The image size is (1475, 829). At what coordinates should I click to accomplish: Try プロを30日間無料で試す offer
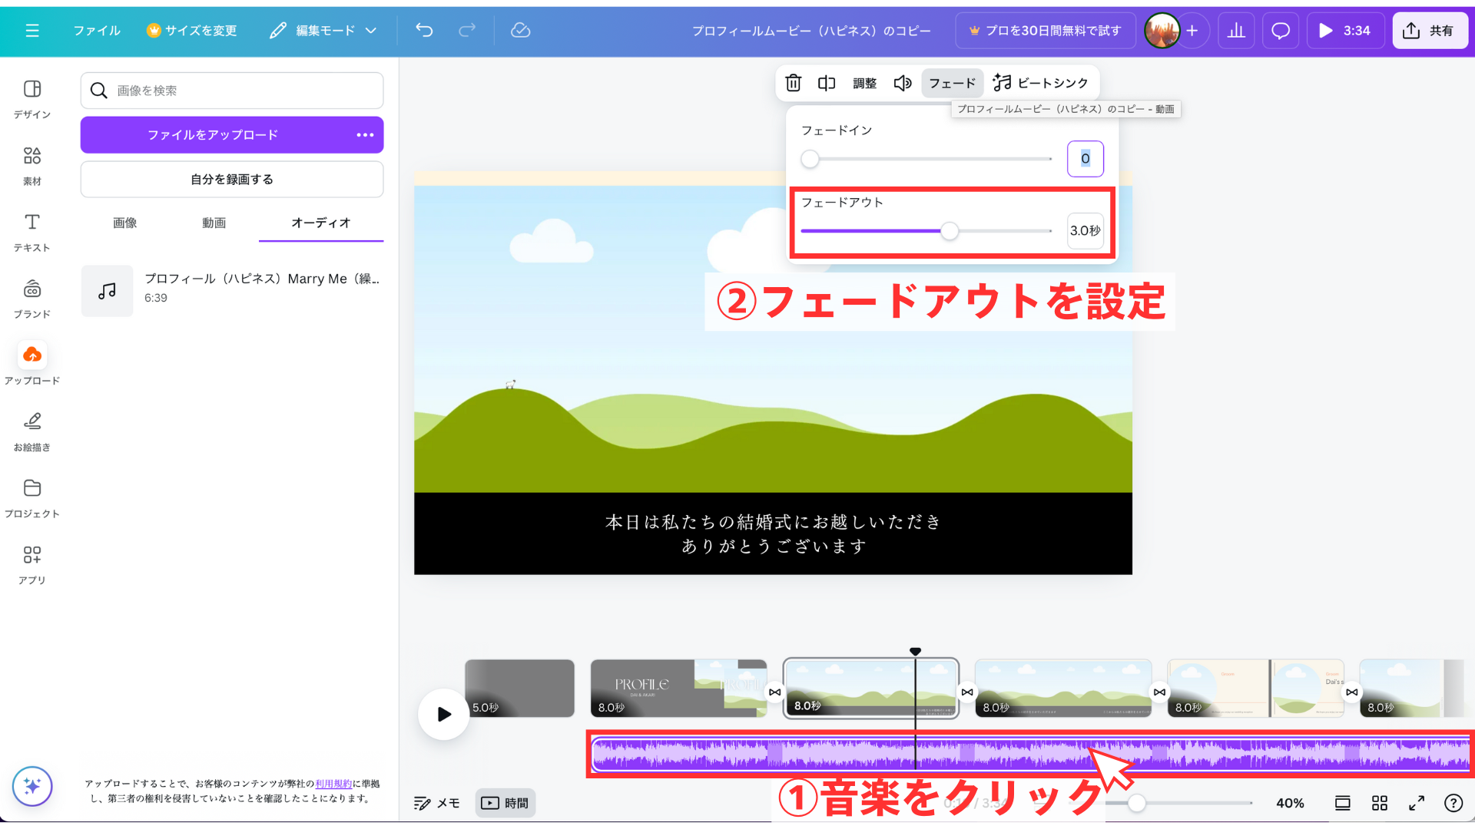coord(1046,31)
